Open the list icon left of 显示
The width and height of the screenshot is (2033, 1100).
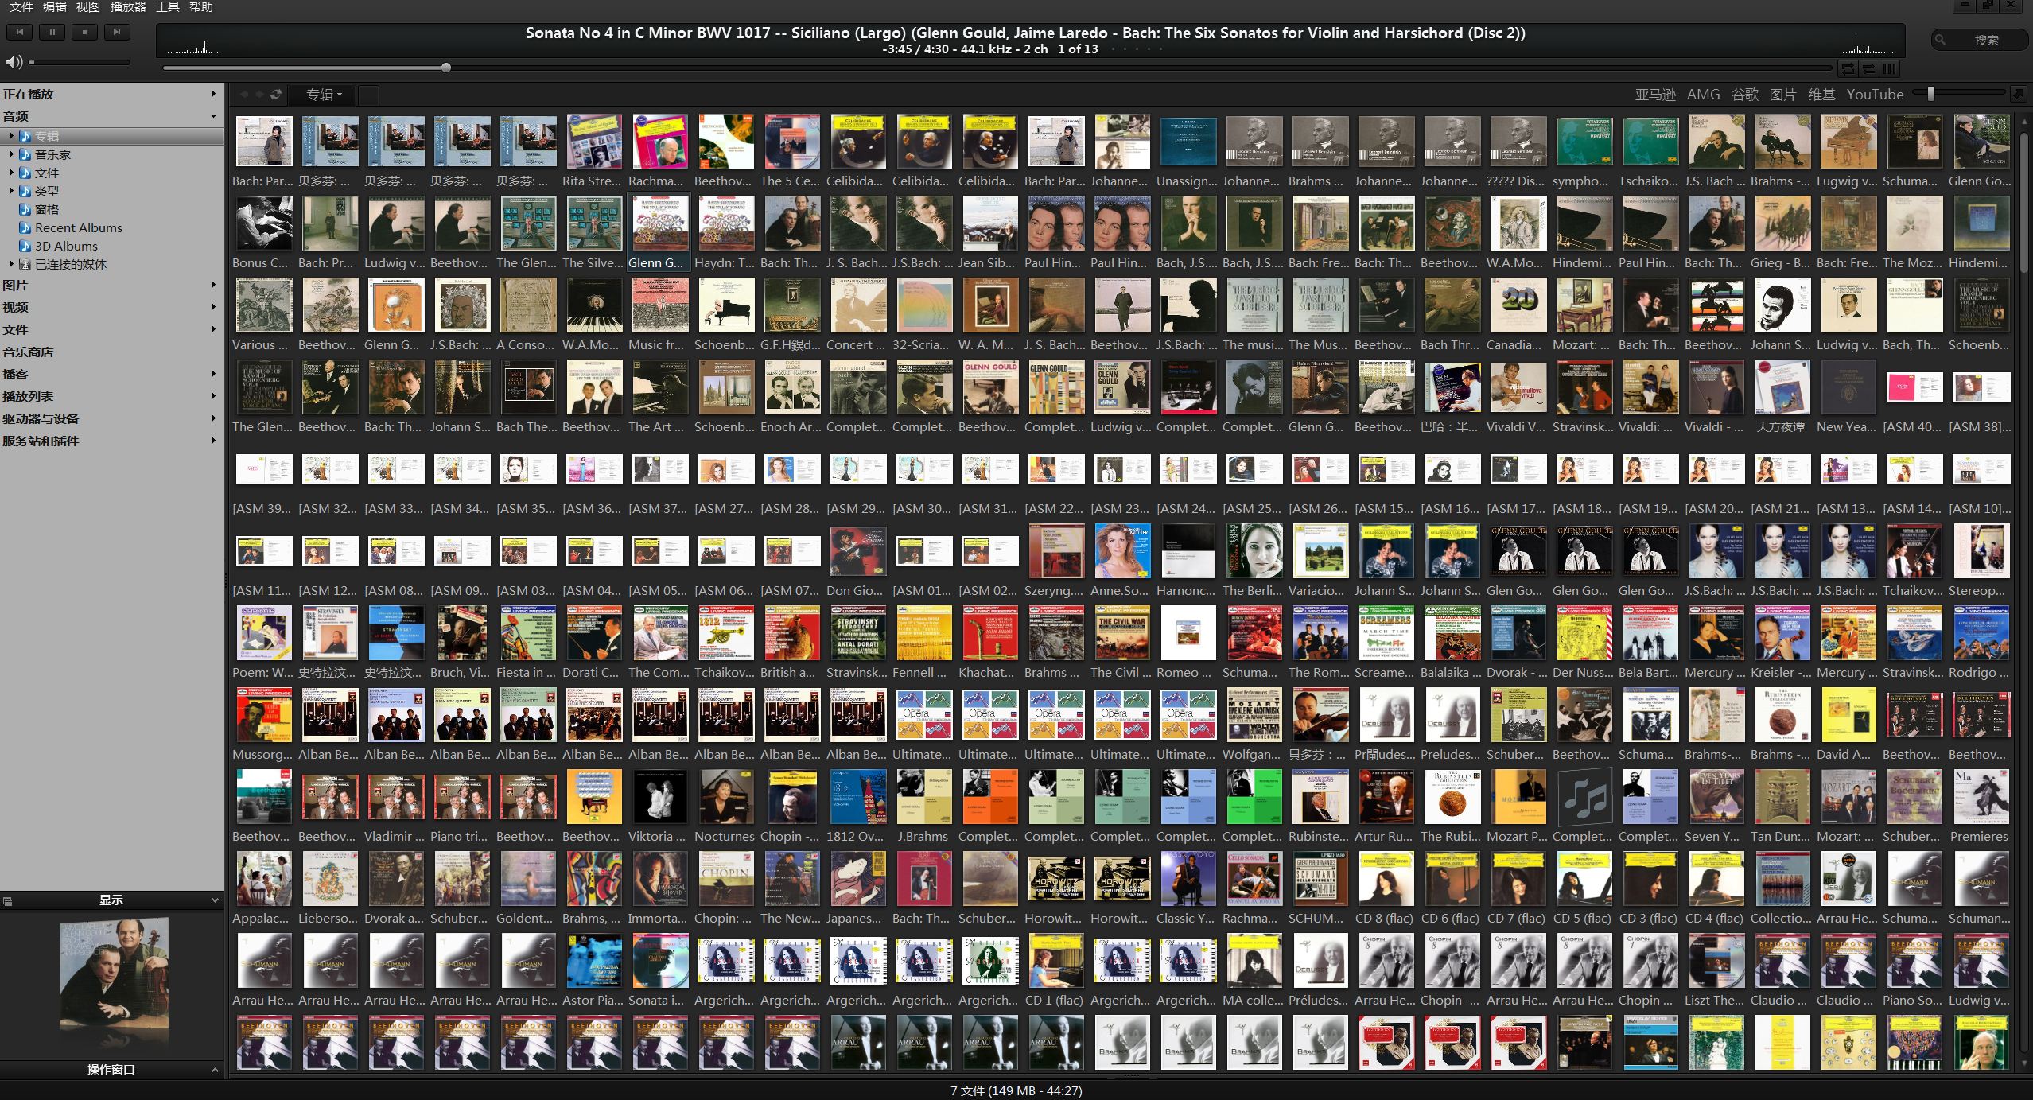(8, 900)
